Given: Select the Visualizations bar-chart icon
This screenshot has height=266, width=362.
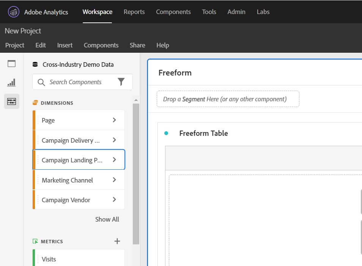Looking at the screenshot, I should pos(11,82).
